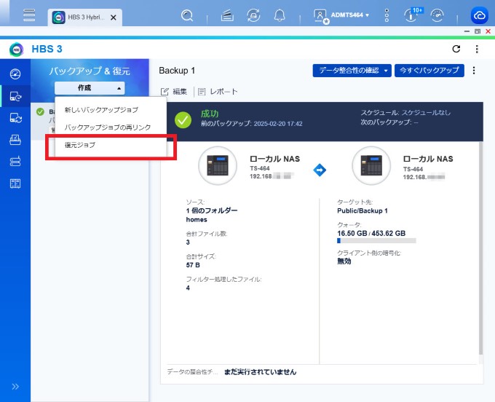This screenshot has height=402, width=495.
Task: Toggle the 作成 create dropdown button
Action: pos(90,88)
